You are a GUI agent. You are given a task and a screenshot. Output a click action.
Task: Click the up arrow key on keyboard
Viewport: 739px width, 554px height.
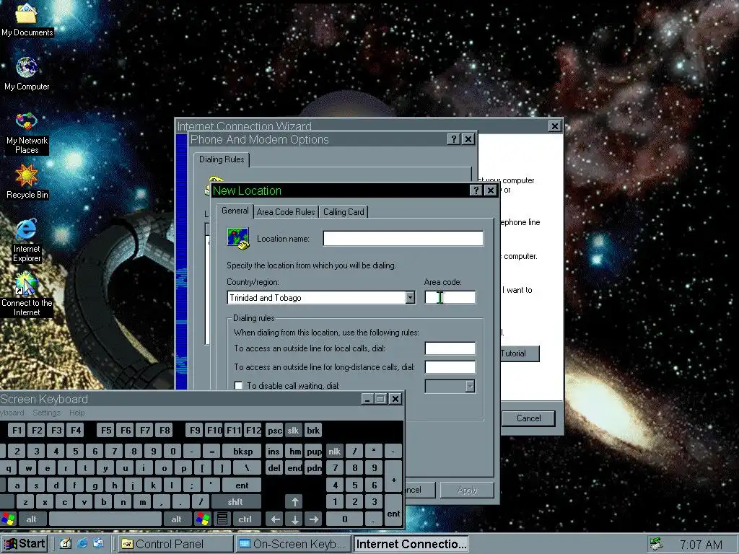294,502
